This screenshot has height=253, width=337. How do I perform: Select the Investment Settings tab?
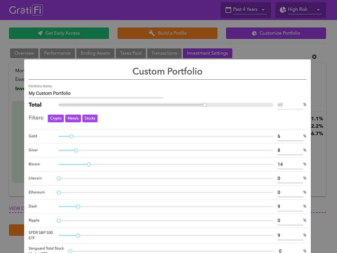(x=207, y=53)
